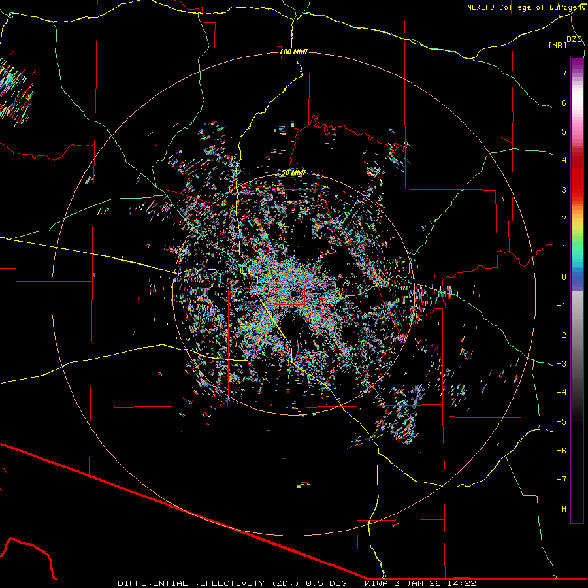
Task: Click the -1 dB value on the color scale
Action: tap(561, 306)
